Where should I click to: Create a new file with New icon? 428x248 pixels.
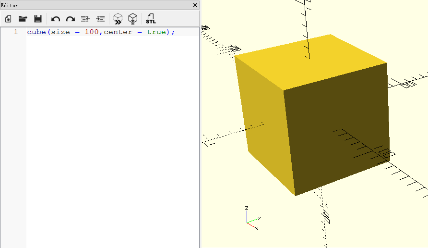8,19
